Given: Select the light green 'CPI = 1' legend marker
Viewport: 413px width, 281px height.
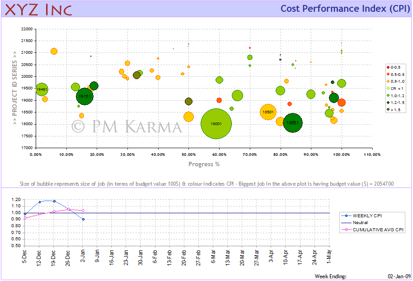Looking at the screenshot, I should click(x=388, y=88).
